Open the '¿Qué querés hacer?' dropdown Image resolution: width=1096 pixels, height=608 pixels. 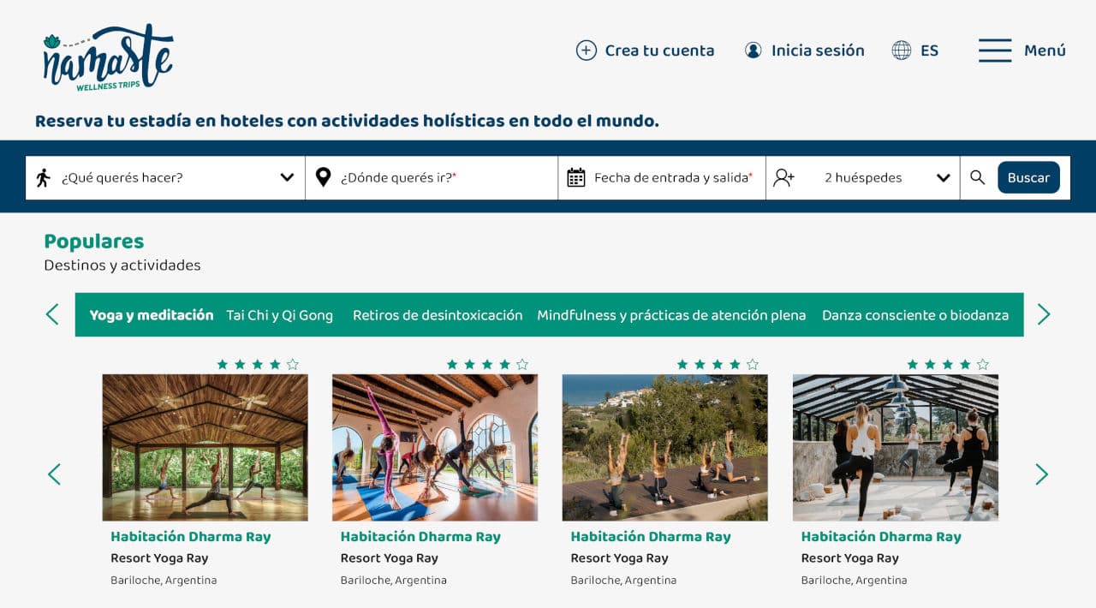[x=287, y=177]
